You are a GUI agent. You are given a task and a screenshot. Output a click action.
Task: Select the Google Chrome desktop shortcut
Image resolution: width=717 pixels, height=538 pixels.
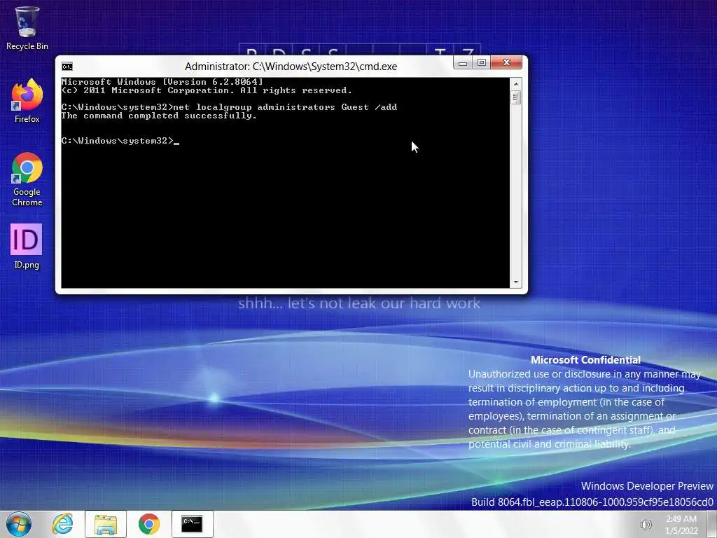point(27,179)
